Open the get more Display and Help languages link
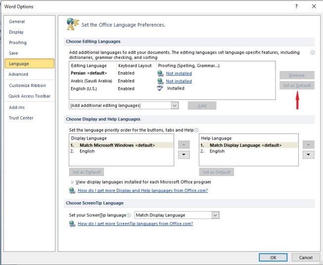The image size is (323, 265). 142,190
